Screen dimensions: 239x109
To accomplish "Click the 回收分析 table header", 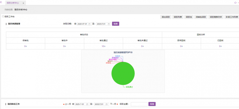I will coord(201,35).
